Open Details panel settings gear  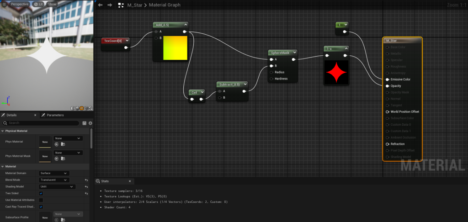90,123
